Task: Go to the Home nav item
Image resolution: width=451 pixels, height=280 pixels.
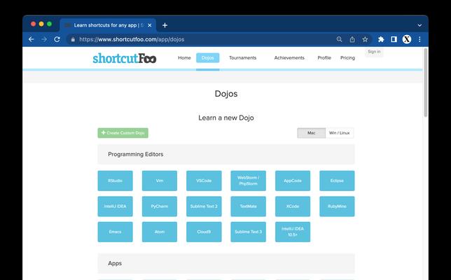Action: click(x=184, y=58)
